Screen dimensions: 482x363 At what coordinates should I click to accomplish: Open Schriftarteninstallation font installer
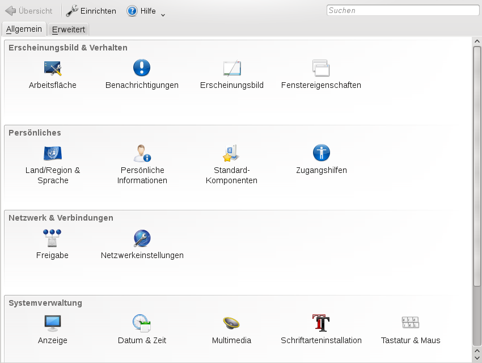coord(321,323)
